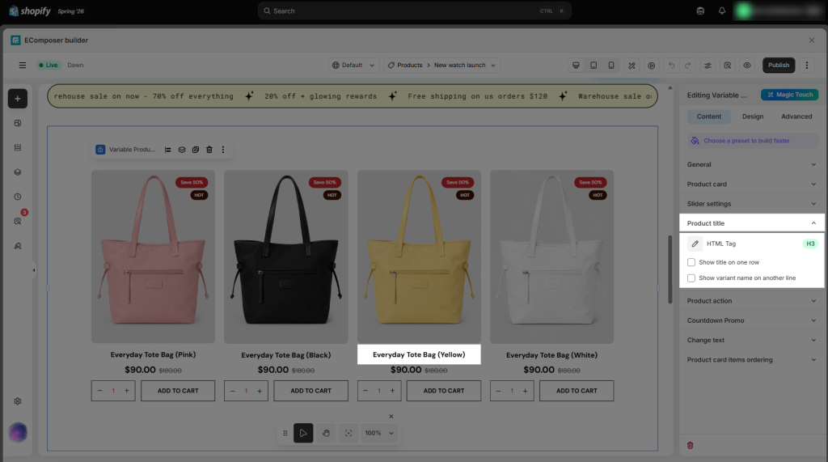Add Pink tote bag to cart
Viewport: 828px width, 462px height.
click(178, 391)
